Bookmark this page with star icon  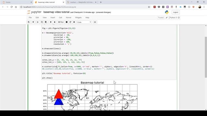(149, 7)
